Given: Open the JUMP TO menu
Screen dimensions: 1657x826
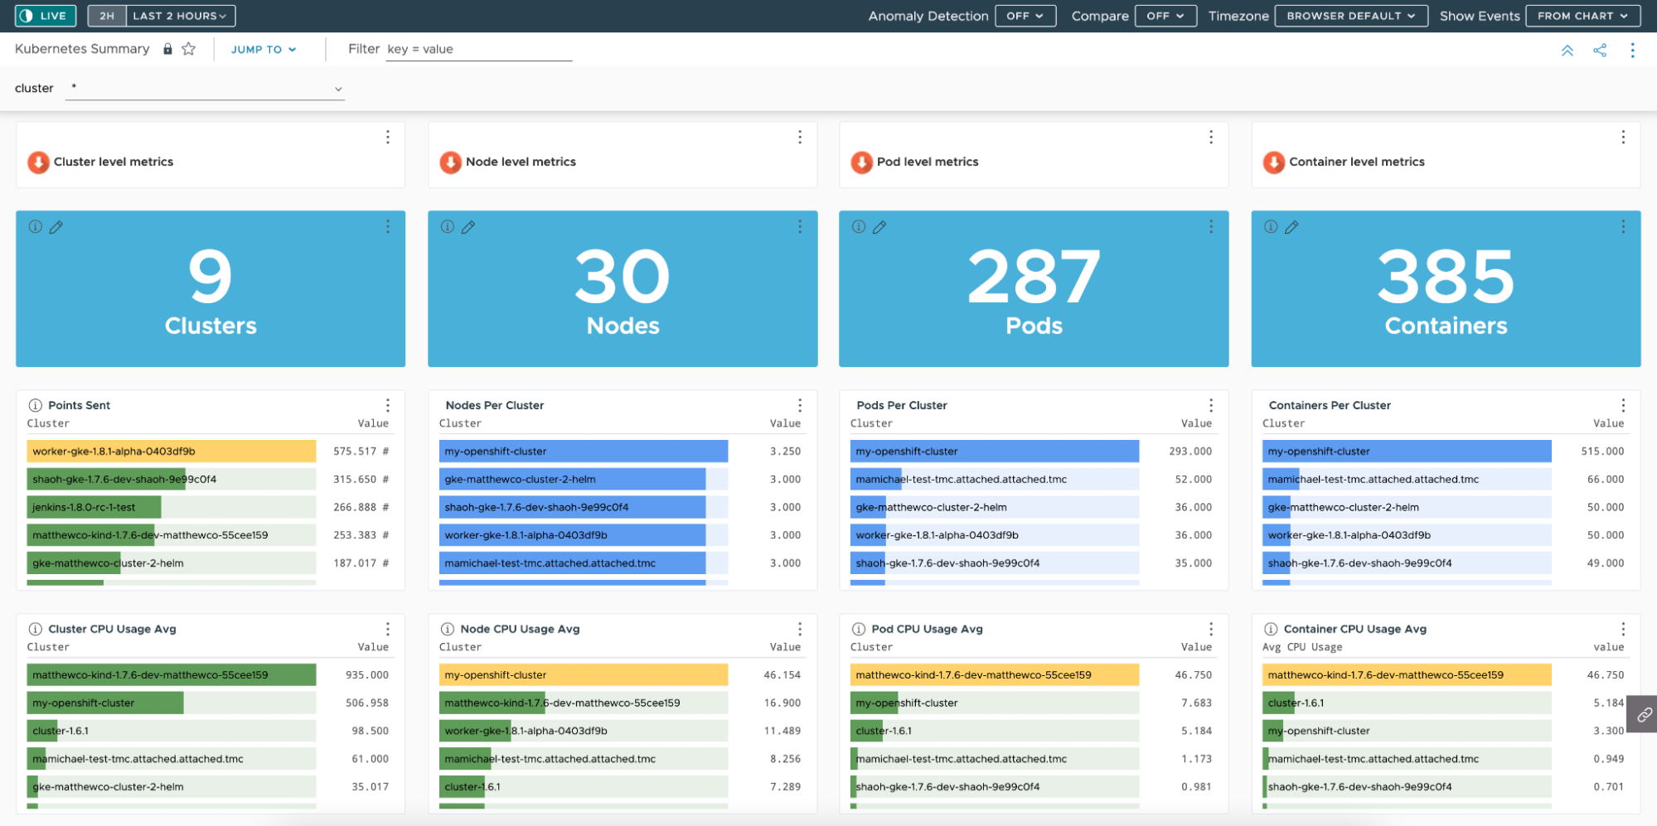Looking at the screenshot, I should tap(264, 50).
